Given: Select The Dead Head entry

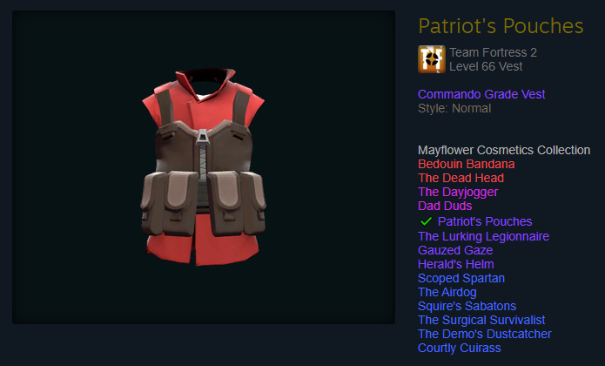Looking at the screenshot, I should coord(460,178).
